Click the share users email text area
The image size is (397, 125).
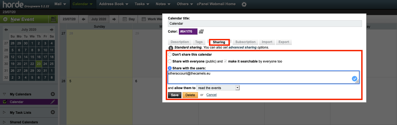point(263,77)
